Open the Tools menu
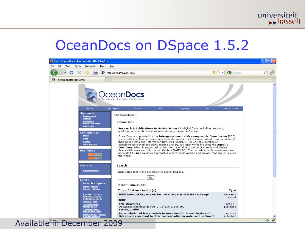The height and width of the screenshot is (229, 305). pos(102,66)
